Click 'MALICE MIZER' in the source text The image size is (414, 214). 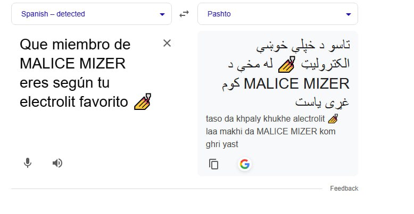[x=72, y=64]
